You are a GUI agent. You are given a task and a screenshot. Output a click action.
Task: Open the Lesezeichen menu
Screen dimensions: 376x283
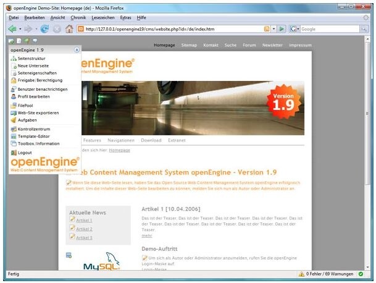pos(103,17)
